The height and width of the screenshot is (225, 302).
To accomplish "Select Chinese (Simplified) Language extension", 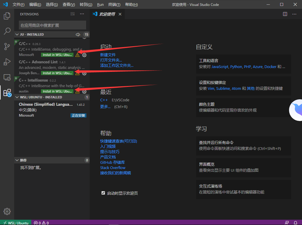I will (52, 110).
